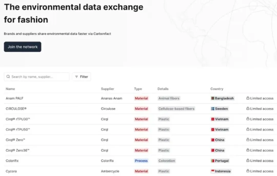The height and width of the screenshot is (176, 277).
Task: Click Limited access on the Cycora row
Action: tap(260, 171)
